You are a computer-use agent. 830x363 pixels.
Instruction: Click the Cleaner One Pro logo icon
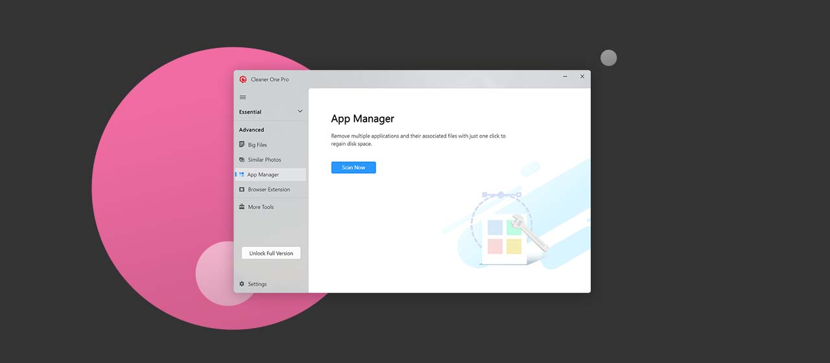(x=243, y=79)
